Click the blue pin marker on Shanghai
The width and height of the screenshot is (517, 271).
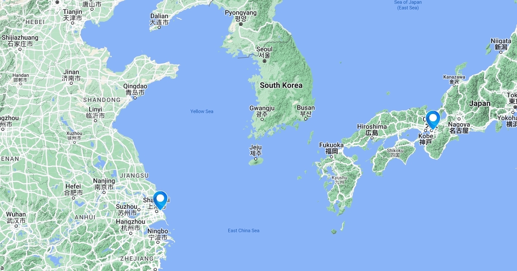tap(161, 200)
